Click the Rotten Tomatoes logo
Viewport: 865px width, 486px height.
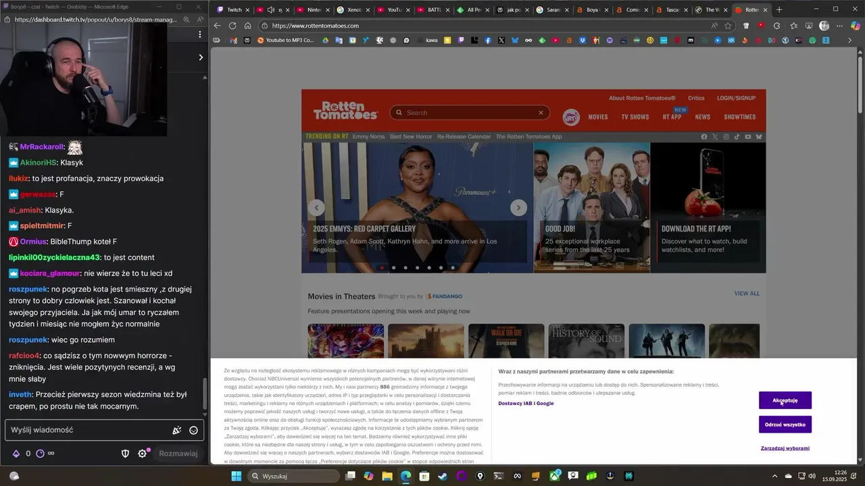pos(345,111)
